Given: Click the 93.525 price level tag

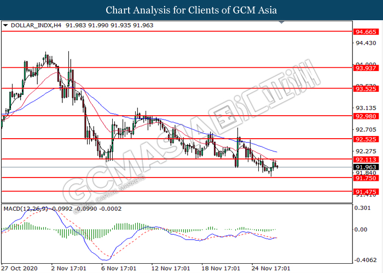Looking at the screenshot, I should 364,88.
